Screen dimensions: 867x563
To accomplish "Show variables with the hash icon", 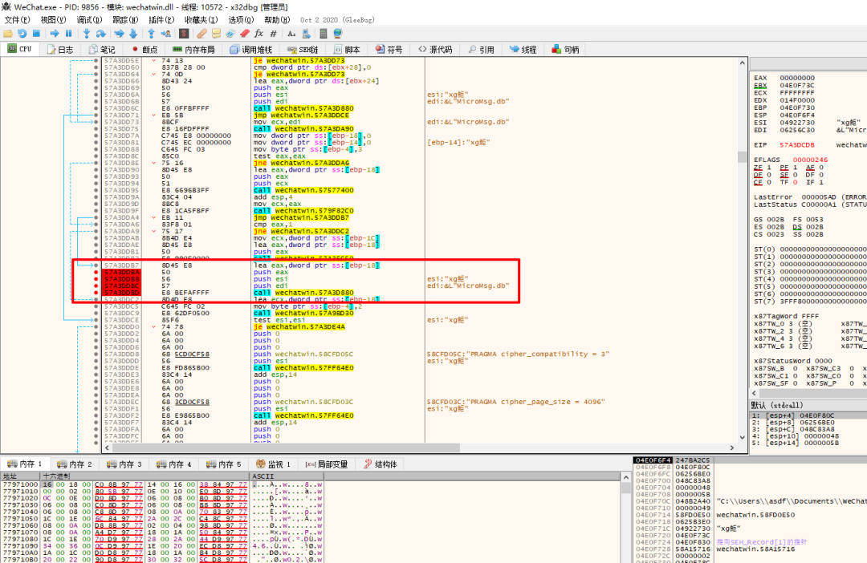I will click(273, 34).
